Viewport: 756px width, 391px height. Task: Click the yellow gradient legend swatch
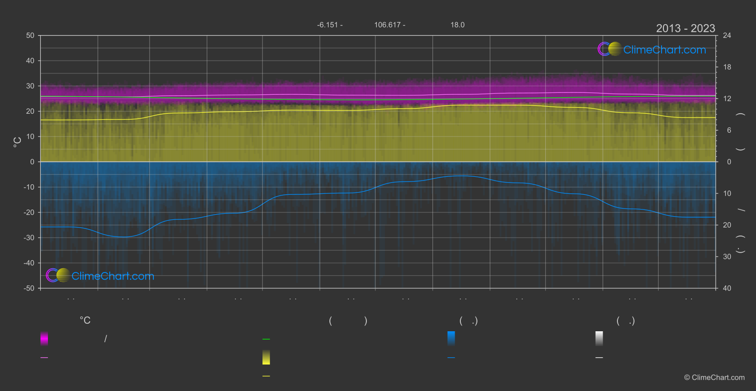tap(266, 357)
